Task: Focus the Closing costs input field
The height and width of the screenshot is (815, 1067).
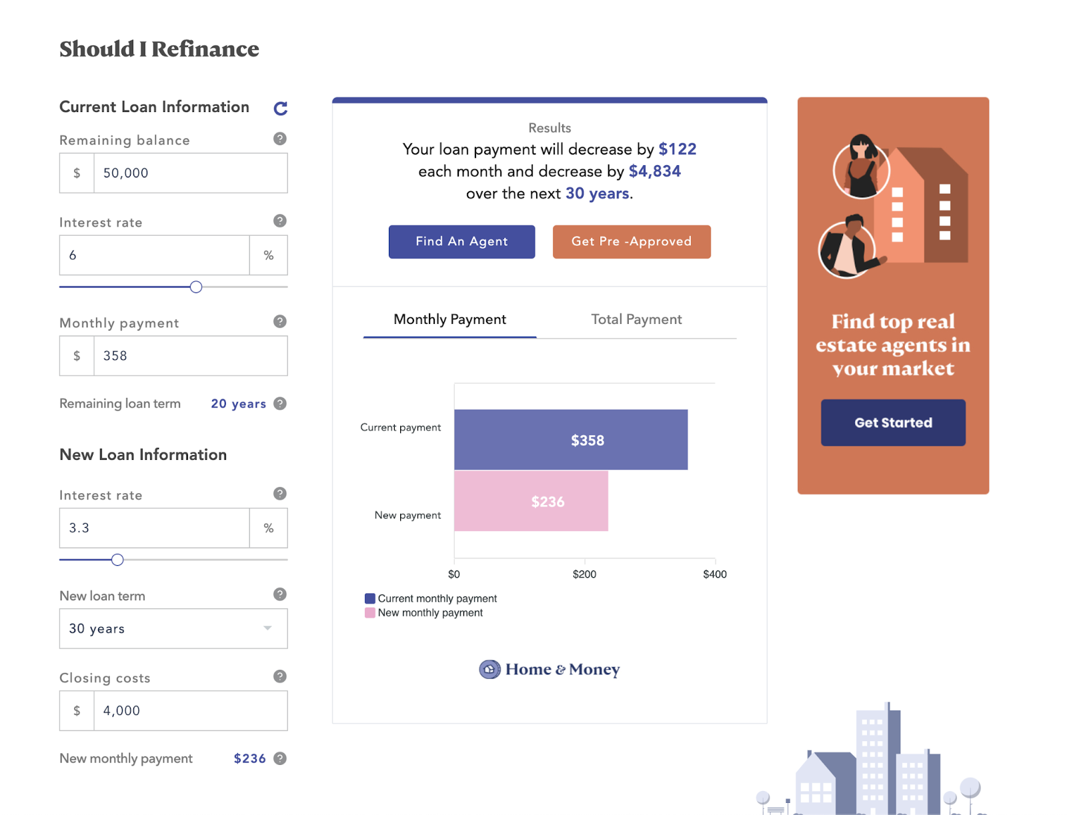Action: (190, 711)
